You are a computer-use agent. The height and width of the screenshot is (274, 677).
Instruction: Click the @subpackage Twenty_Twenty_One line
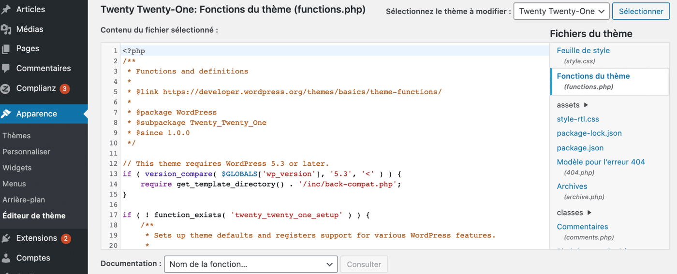(x=196, y=123)
